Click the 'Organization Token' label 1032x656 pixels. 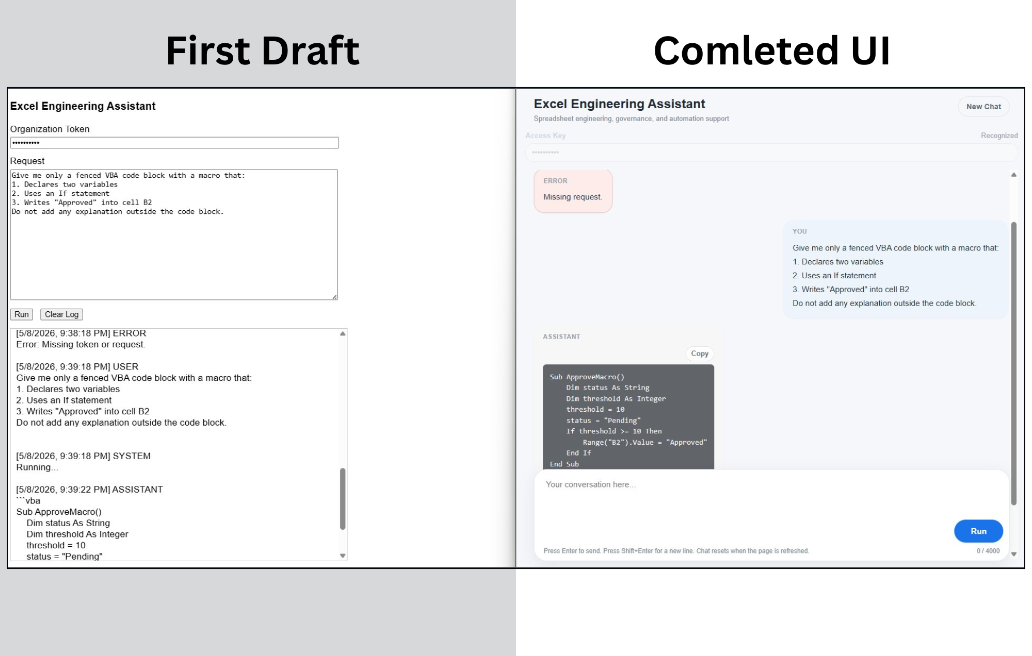tap(50, 129)
